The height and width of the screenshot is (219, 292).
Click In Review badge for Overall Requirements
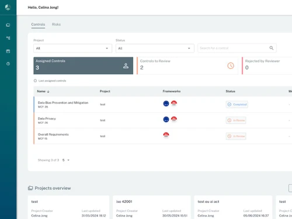click(x=236, y=136)
